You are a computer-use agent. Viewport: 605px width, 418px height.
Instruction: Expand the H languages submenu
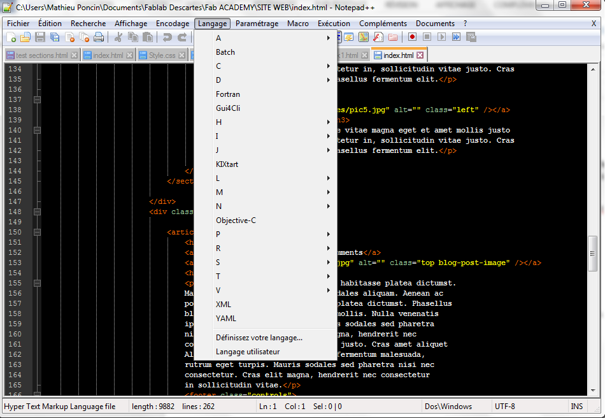pos(266,122)
